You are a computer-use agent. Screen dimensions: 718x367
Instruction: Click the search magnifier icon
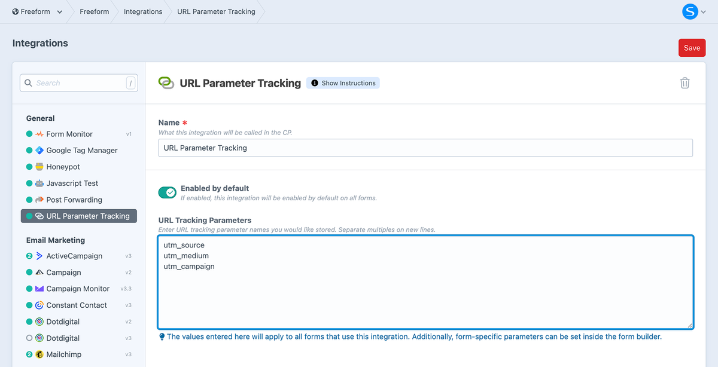tap(29, 83)
